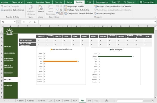Click the cancel X formula bar icon
The width and height of the screenshot is (157, 103).
24,22
